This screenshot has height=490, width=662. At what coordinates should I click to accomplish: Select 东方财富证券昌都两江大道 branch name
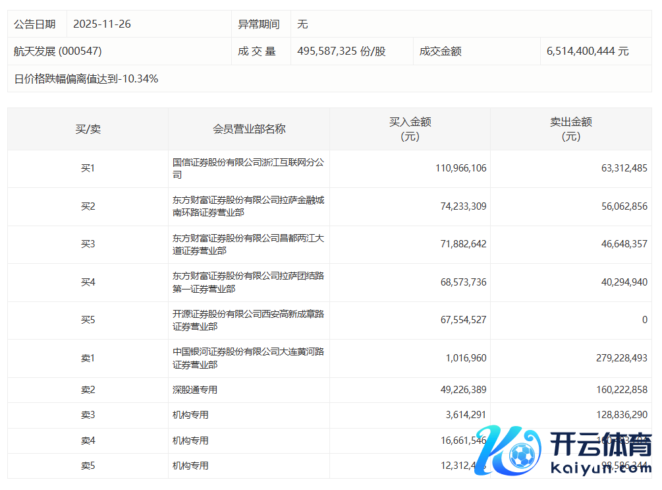tap(248, 245)
